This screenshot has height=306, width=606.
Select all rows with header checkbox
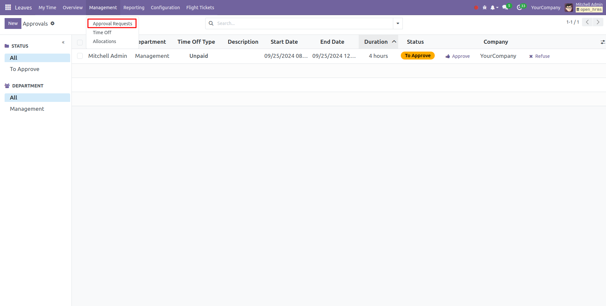point(80,42)
